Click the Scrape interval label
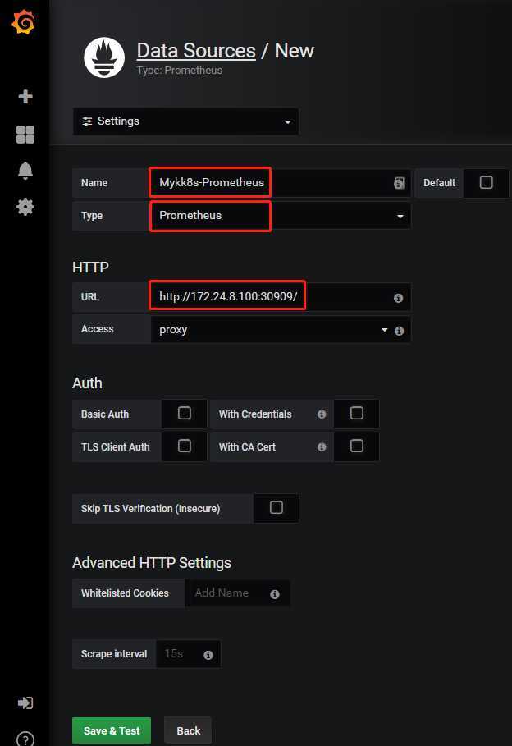This screenshot has height=746, width=512. [114, 654]
